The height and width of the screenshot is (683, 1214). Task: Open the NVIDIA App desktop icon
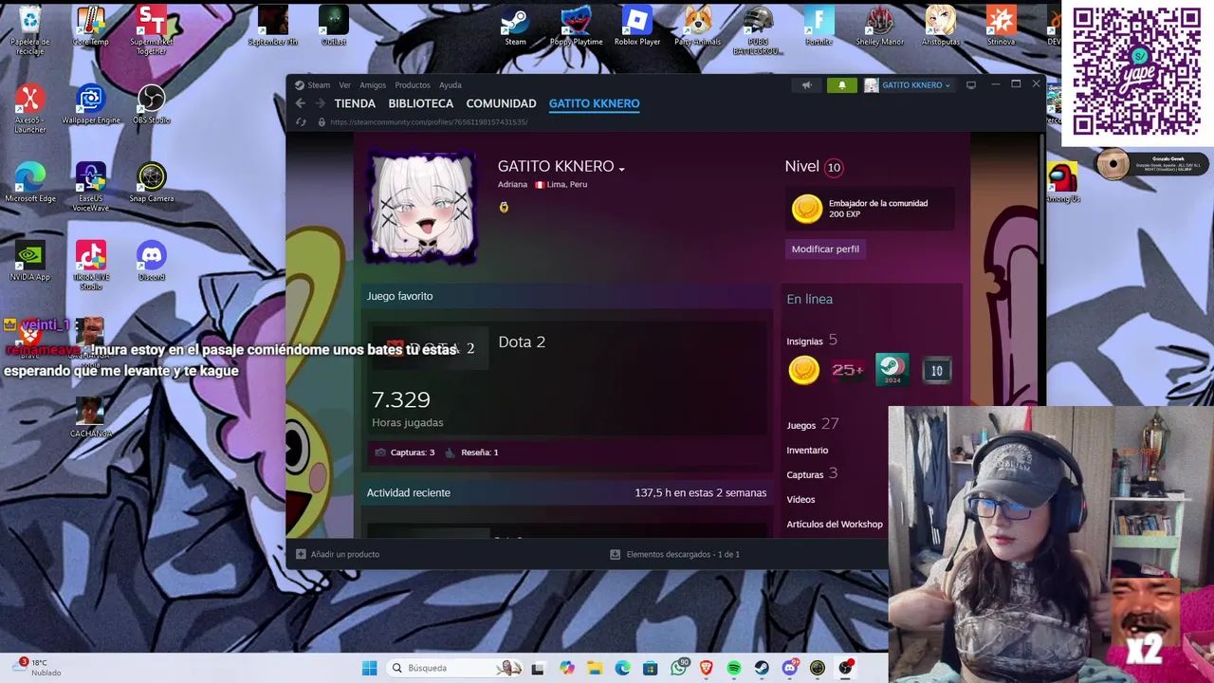30,261
